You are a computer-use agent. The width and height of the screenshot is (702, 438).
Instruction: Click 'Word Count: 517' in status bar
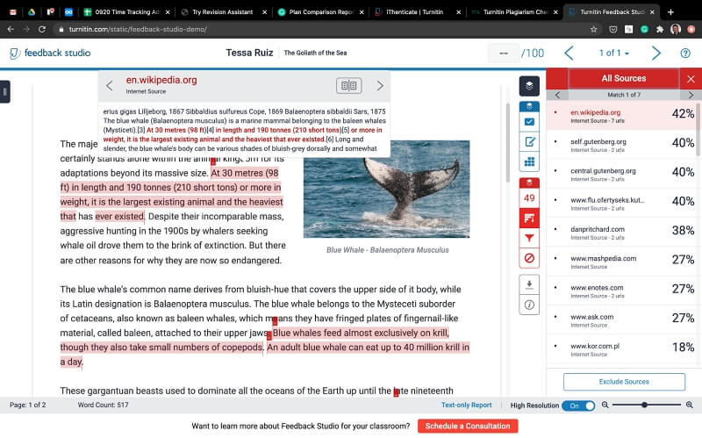[103, 405]
